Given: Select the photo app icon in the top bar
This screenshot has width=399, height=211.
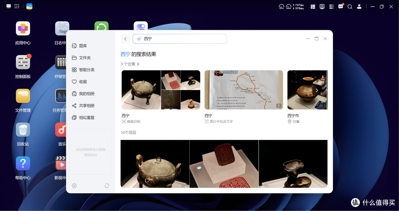Looking at the screenshot, I should pyautogui.click(x=29, y=6).
